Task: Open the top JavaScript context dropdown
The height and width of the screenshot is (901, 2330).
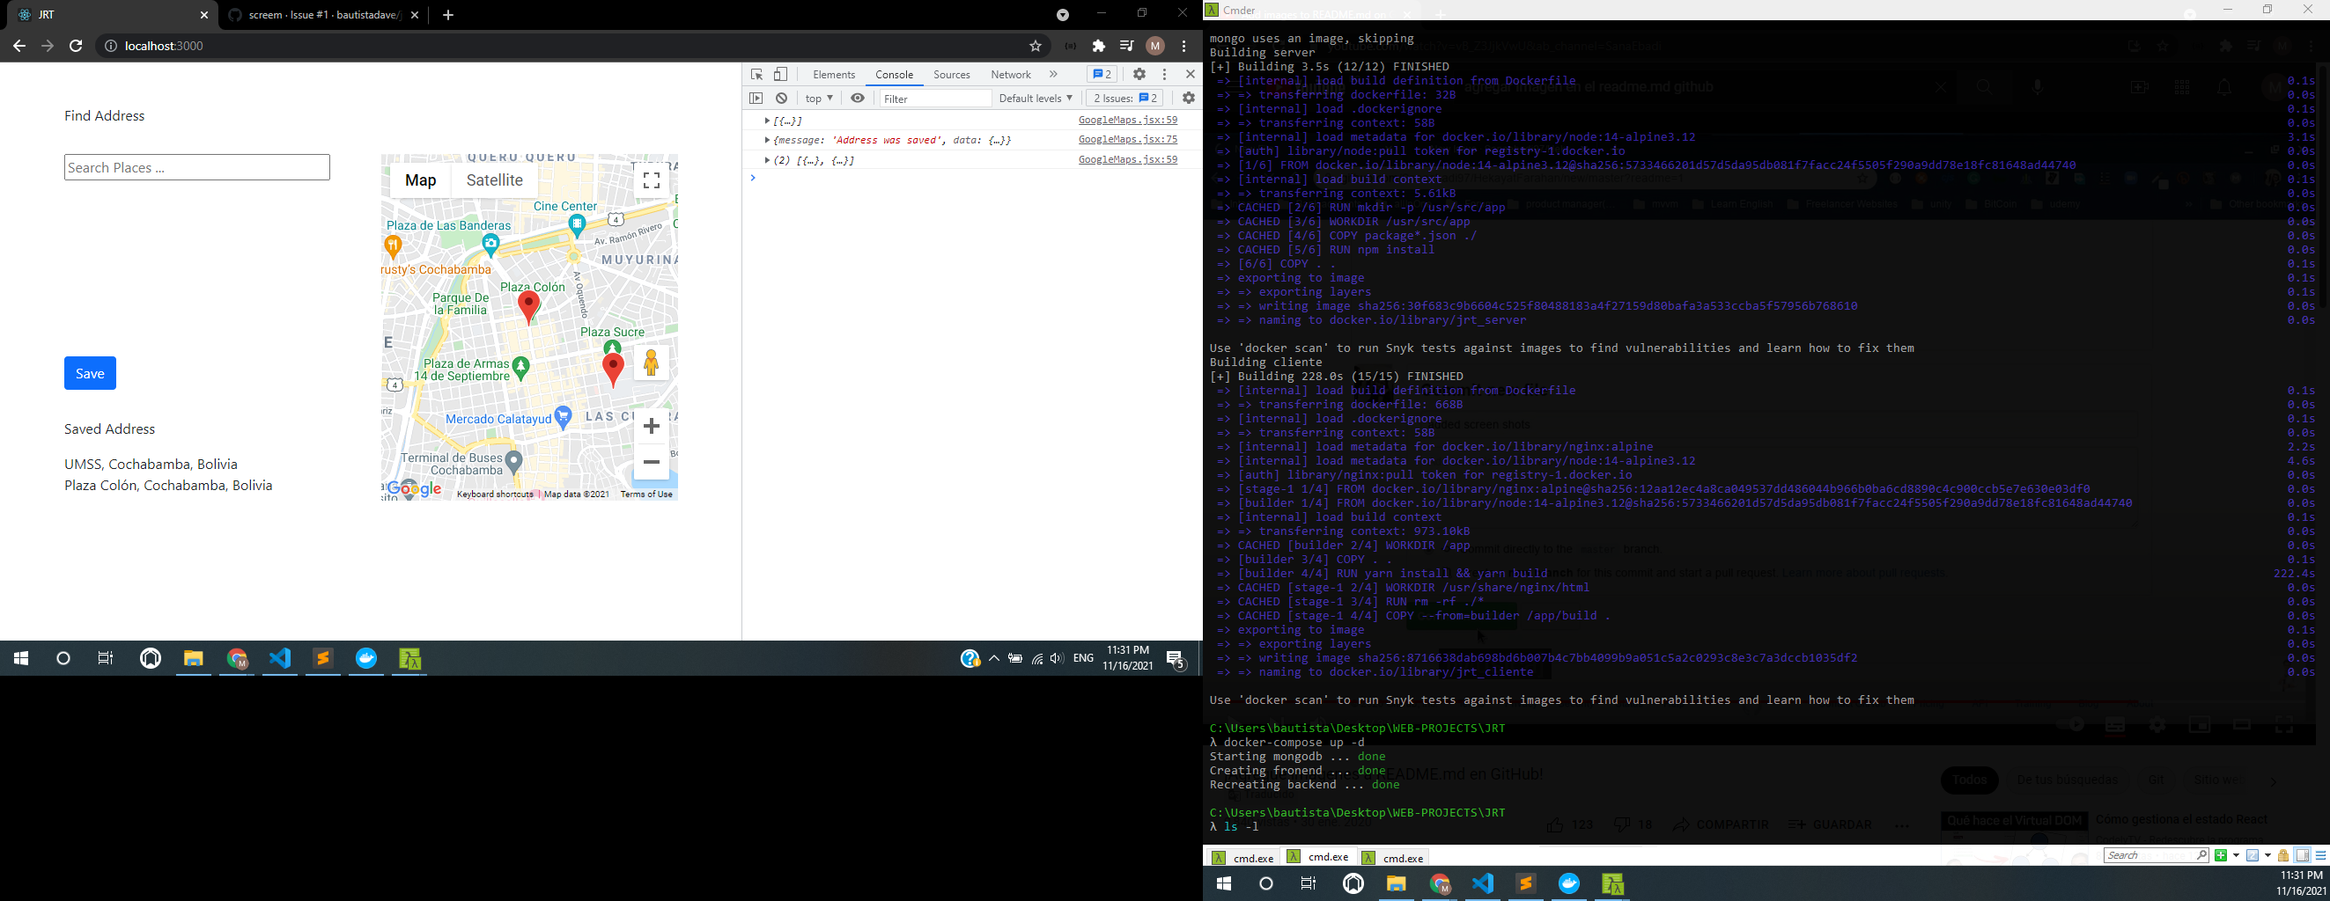Action: pyautogui.click(x=819, y=99)
